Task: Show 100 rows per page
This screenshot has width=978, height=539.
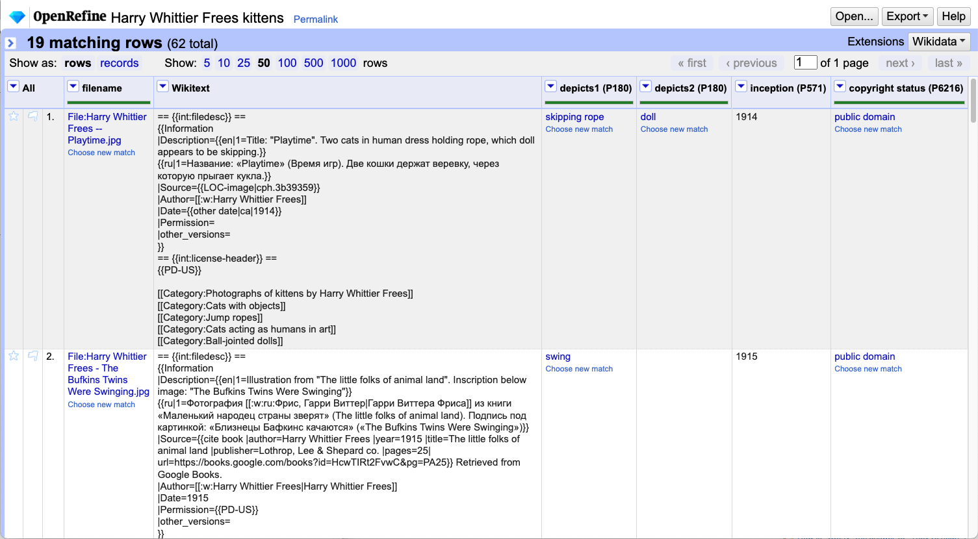Action: (x=287, y=62)
